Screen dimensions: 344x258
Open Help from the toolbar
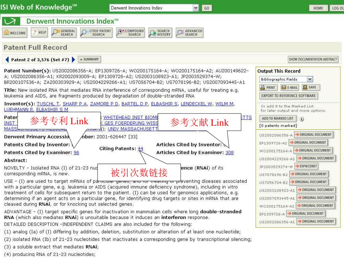[x=40, y=33]
